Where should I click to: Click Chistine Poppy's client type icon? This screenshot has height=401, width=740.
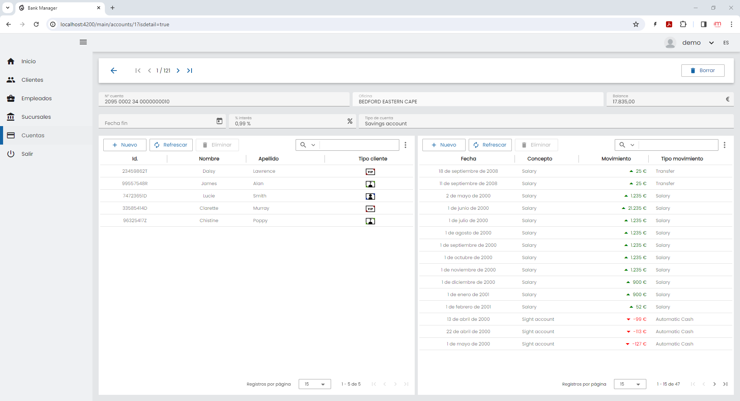(x=370, y=221)
